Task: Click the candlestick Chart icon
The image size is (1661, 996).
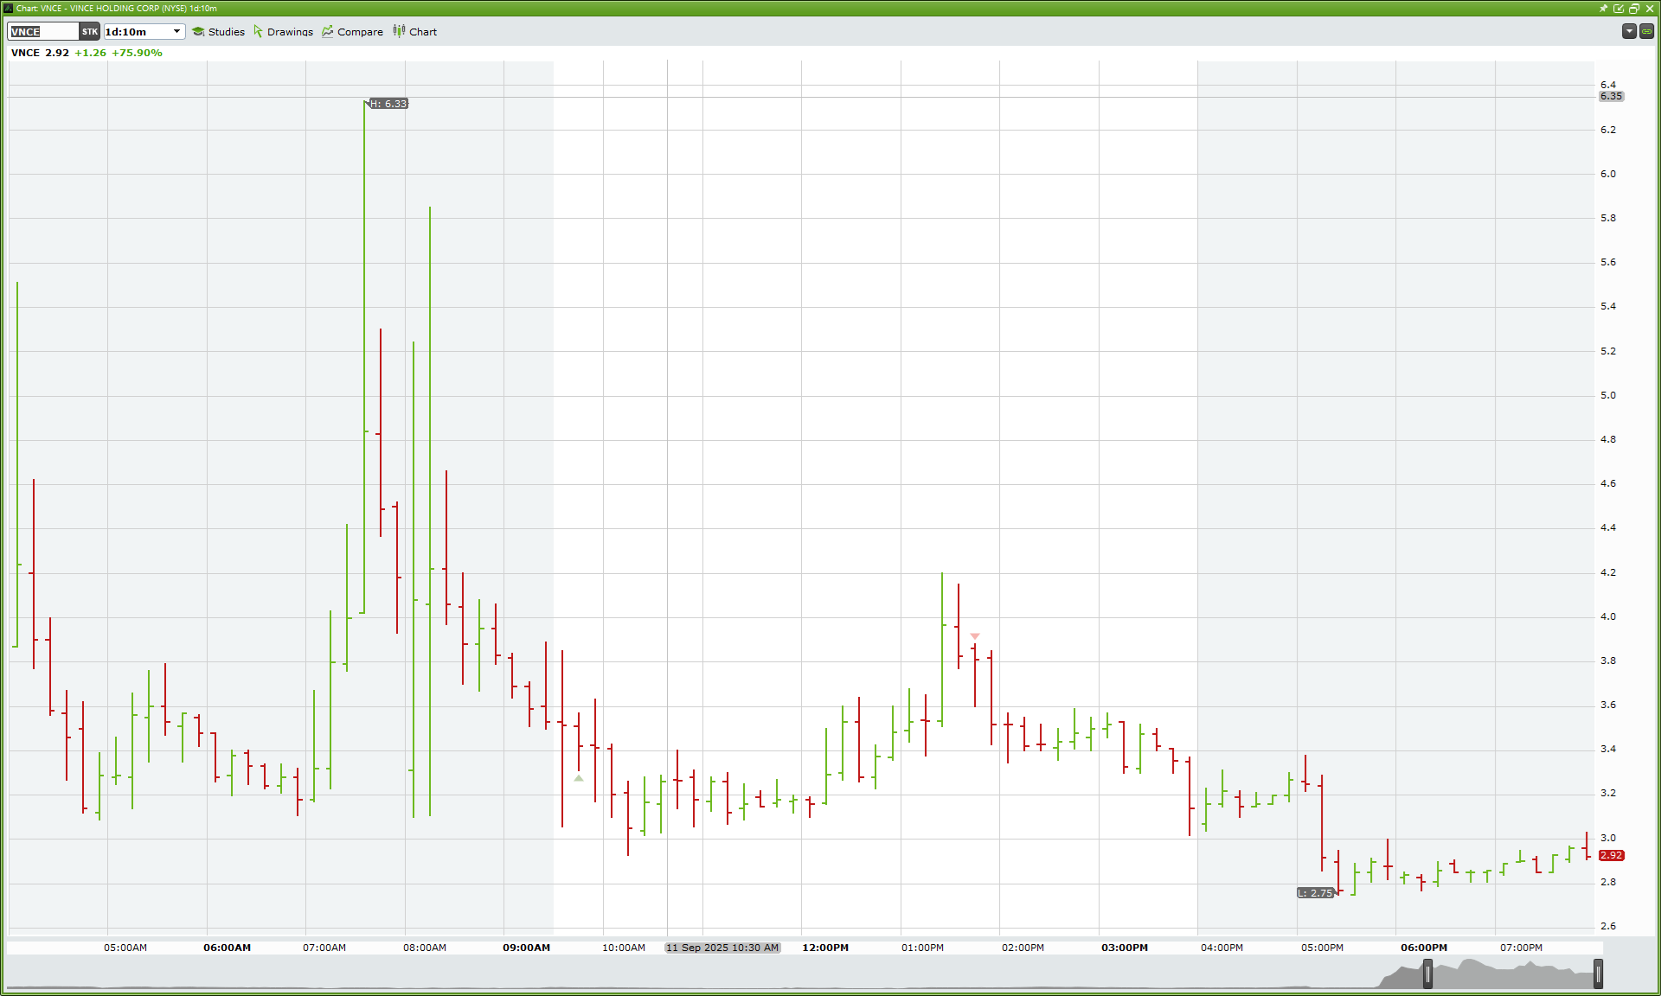Action: coord(399,31)
